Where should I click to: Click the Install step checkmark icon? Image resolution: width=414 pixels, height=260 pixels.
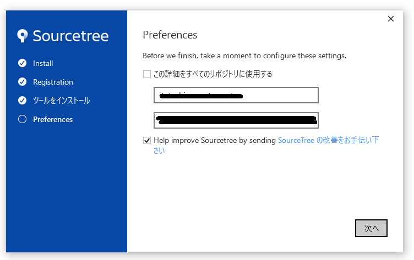click(23, 63)
